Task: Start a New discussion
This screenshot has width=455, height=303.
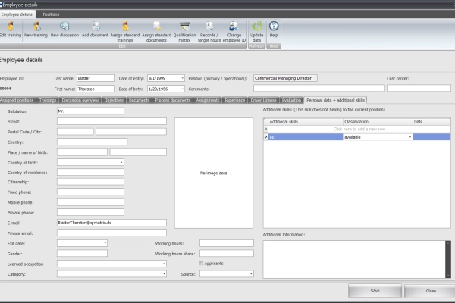Action: [x=65, y=27]
